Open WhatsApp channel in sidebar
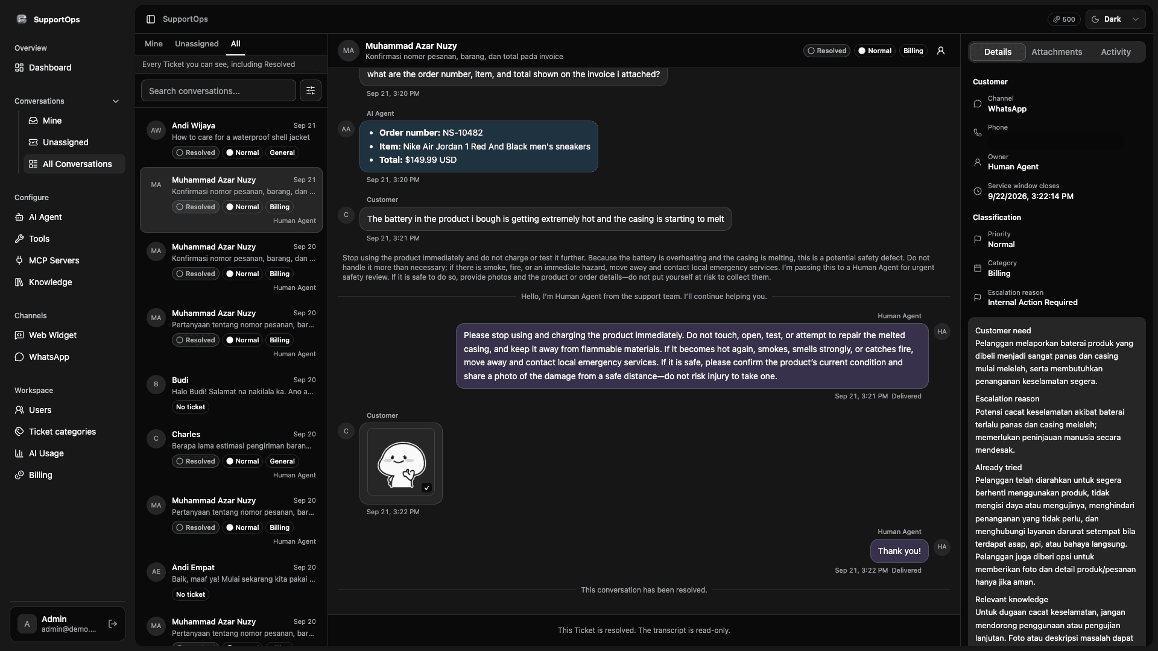Image resolution: width=1158 pixels, height=651 pixels. (x=68, y=357)
